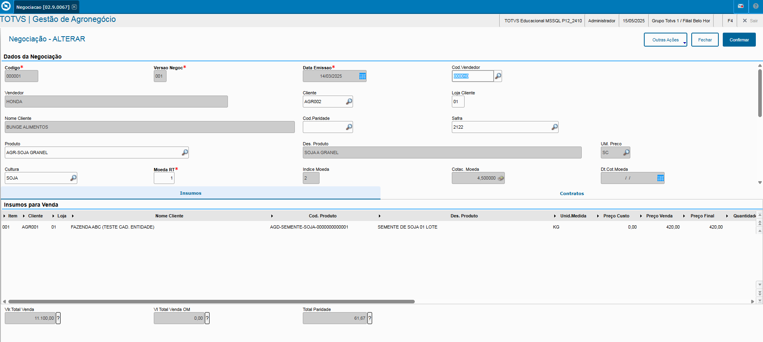
Task: Sort by the Cod. Produto column header
Action: tap(323, 216)
